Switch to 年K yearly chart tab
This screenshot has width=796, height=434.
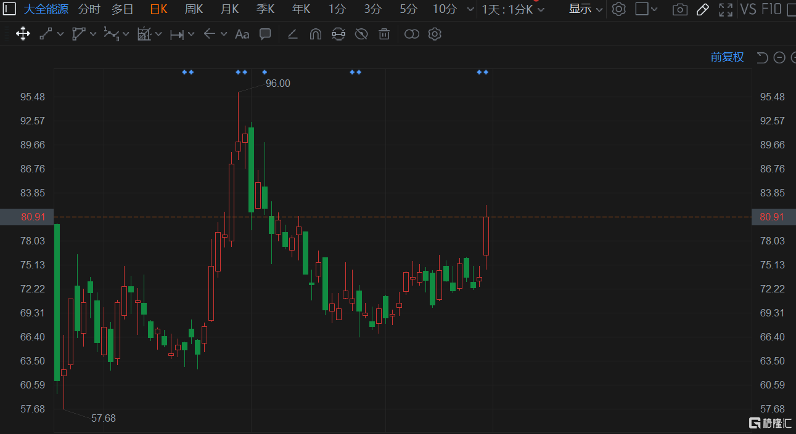click(x=302, y=9)
